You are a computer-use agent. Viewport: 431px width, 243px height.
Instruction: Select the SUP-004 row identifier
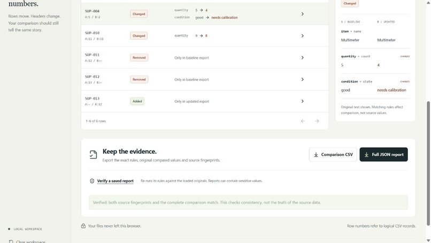point(92,11)
